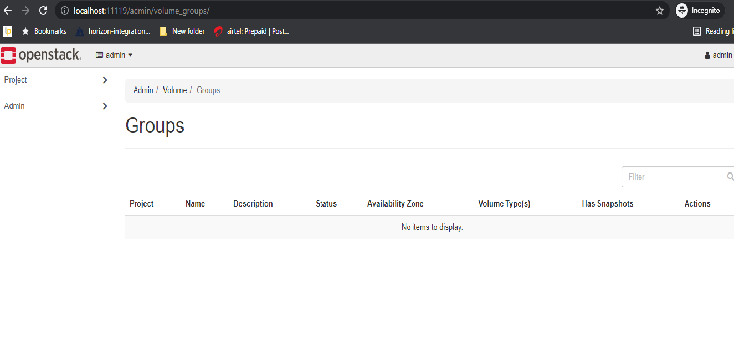
Task: Sort by Has Snapshots column header
Action: tap(608, 204)
